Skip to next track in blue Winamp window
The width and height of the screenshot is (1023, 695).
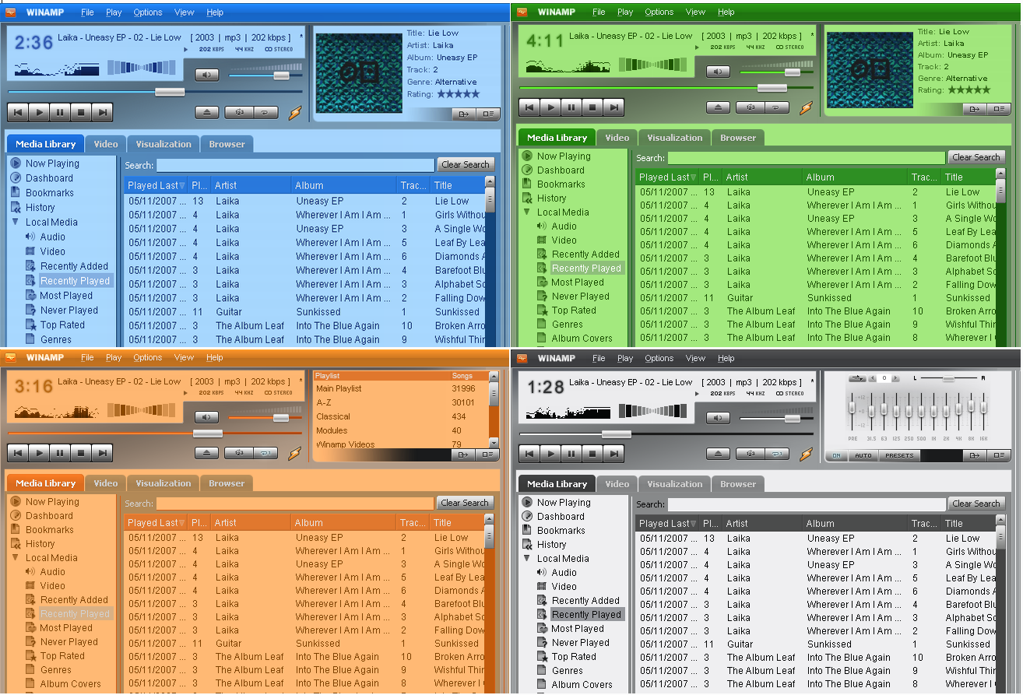102,113
